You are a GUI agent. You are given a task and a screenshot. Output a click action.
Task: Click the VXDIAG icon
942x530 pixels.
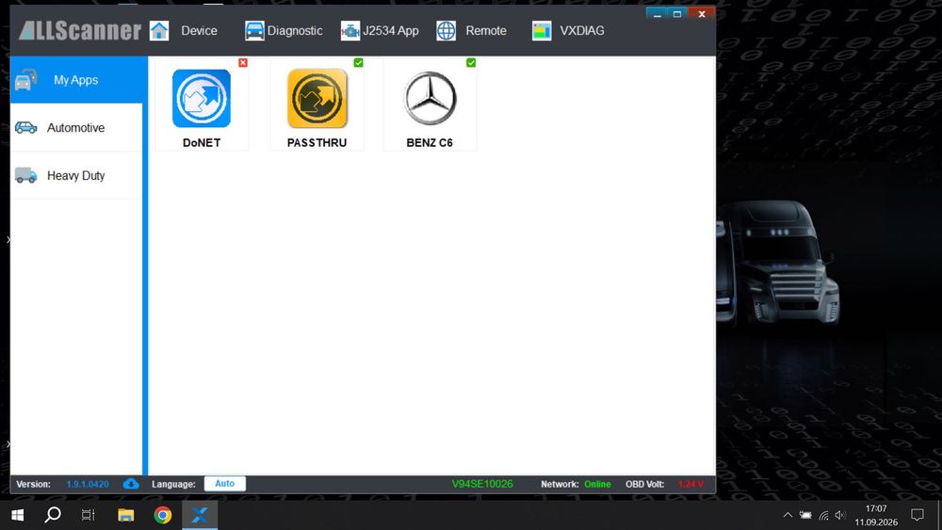coord(542,31)
